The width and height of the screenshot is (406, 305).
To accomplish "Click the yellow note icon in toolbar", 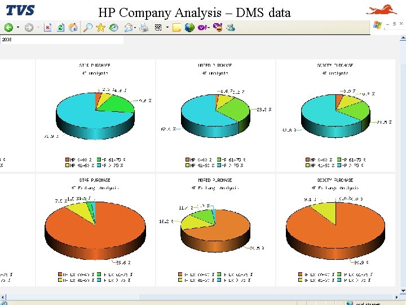I will point(176,28).
